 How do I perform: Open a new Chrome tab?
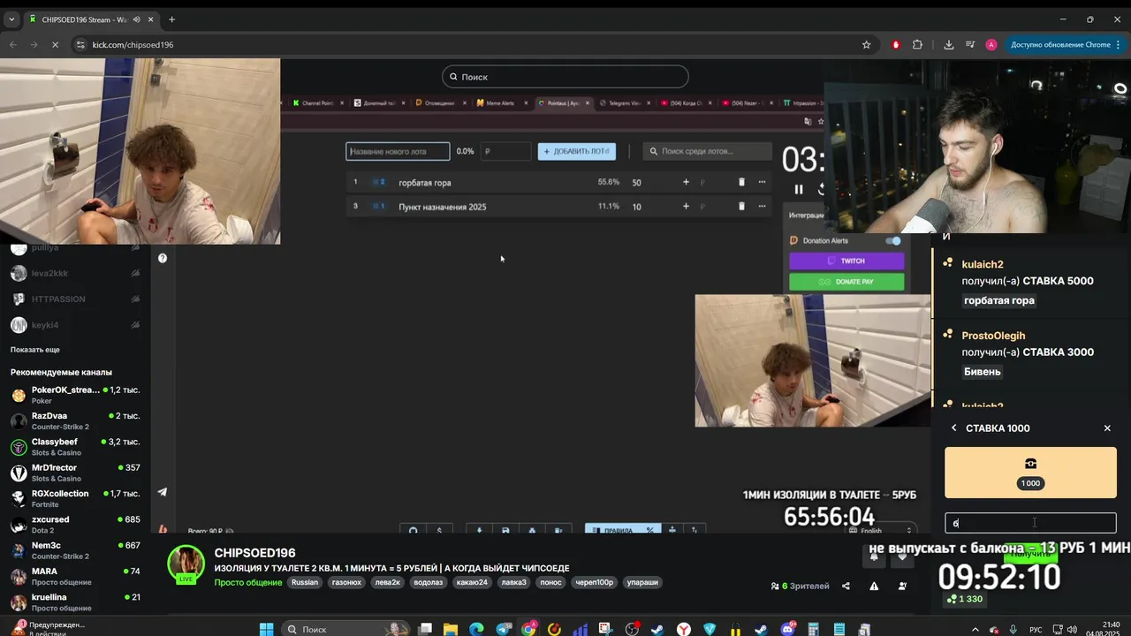(171, 19)
